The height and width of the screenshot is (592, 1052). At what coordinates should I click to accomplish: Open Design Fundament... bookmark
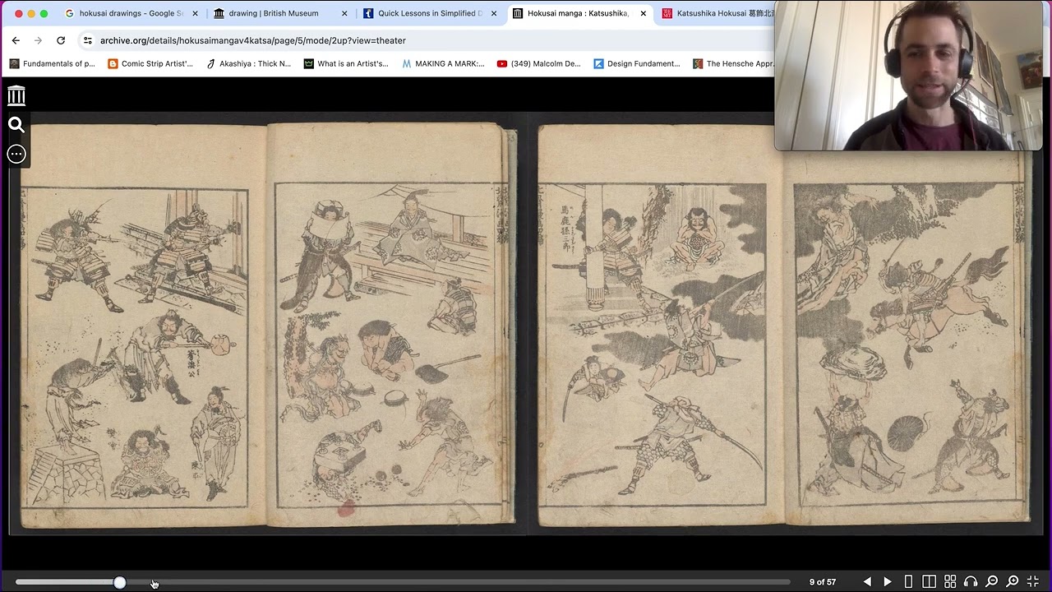click(637, 63)
